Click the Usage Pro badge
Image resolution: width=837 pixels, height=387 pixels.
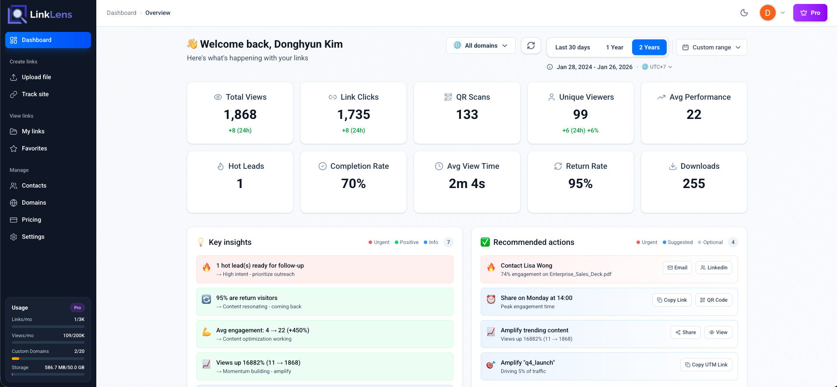point(77,308)
